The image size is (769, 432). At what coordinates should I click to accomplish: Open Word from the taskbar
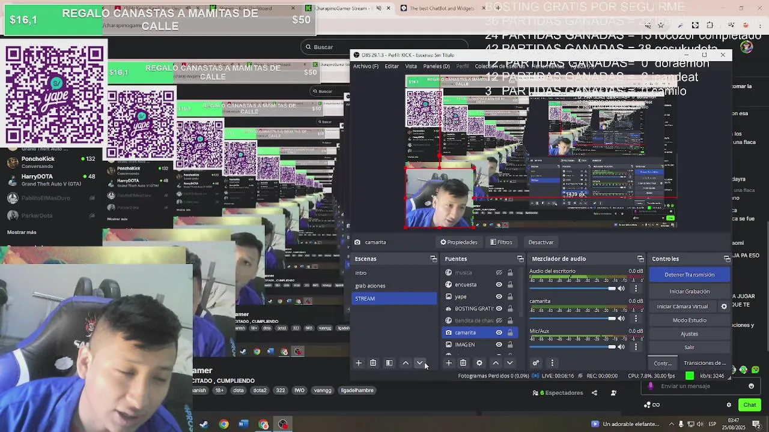point(243,424)
